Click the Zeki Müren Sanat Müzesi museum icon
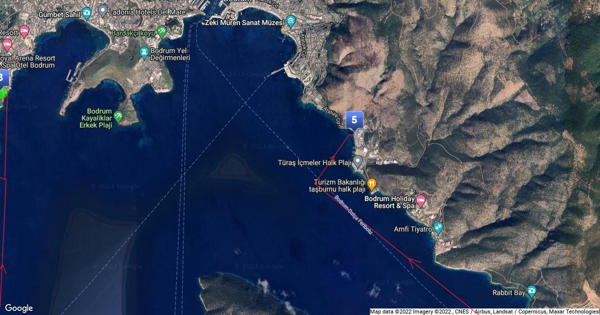 click(291, 22)
